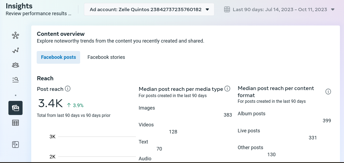The height and width of the screenshot is (163, 344).
Task: Click the highlighted Content sidebar icon
Action: click(x=15, y=108)
